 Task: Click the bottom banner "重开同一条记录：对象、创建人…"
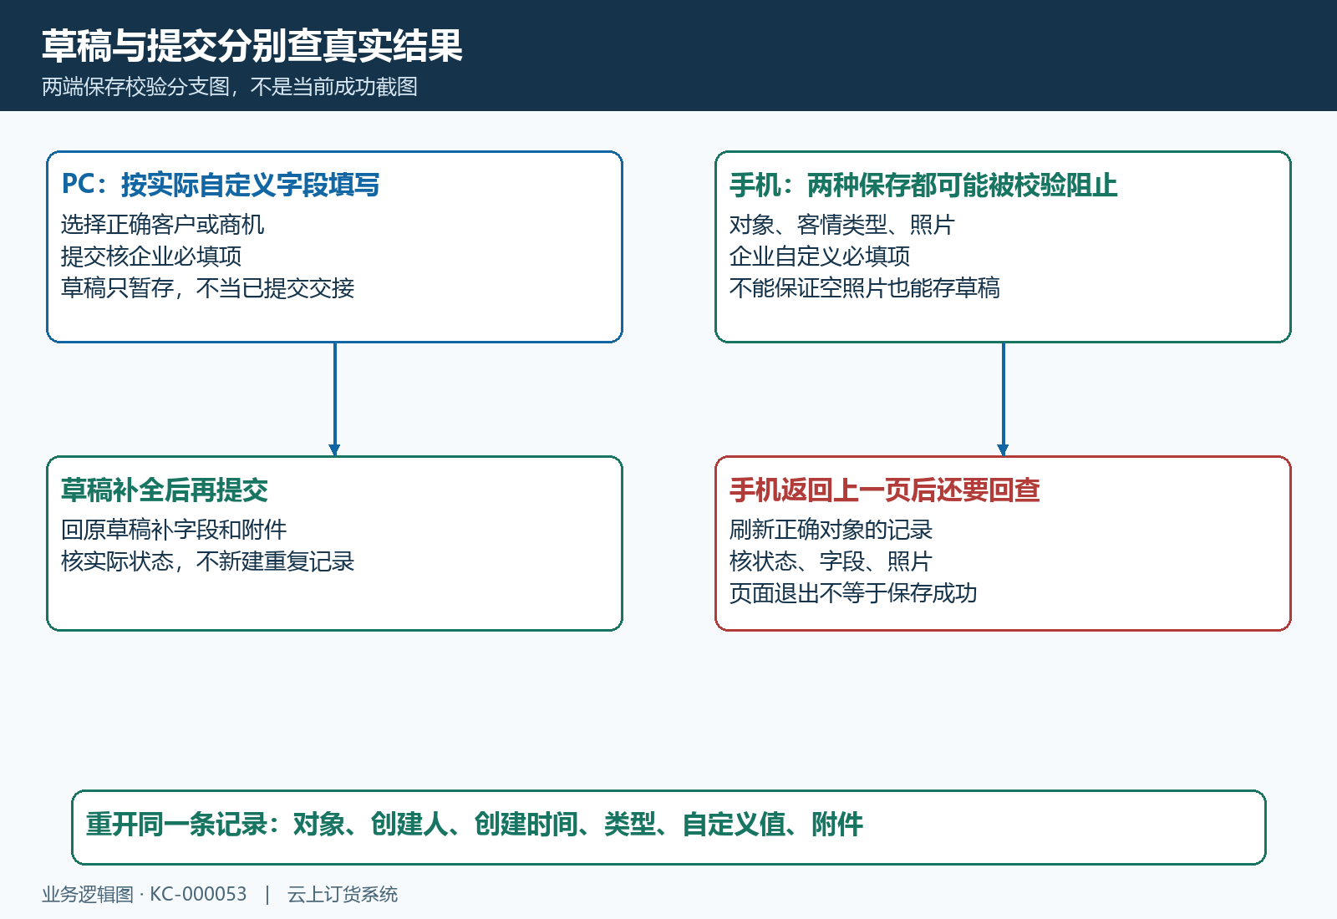pyautogui.click(x=668, y=827)
